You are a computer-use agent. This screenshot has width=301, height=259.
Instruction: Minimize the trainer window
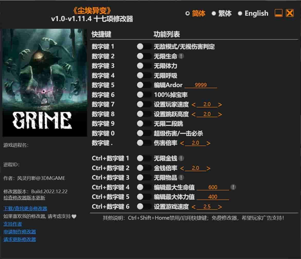tap(279, 13)
